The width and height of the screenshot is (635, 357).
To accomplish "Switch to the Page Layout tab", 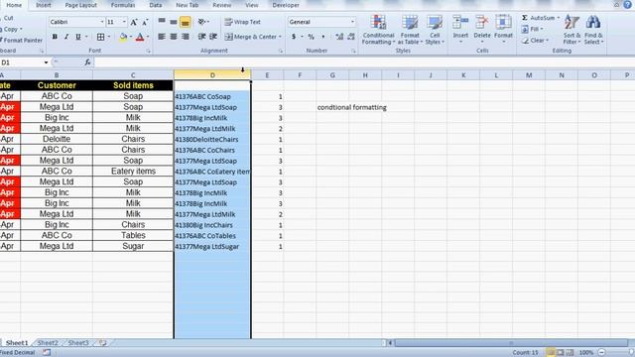I will 81,5.
